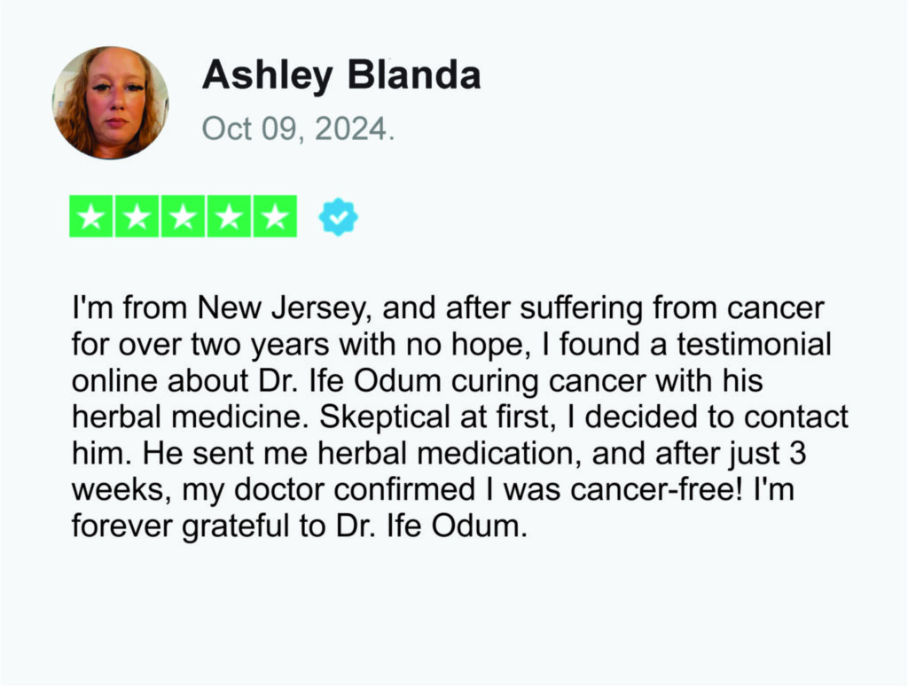
Task: Click the words 'New Jersey' in review
Action: coord(283,308)
